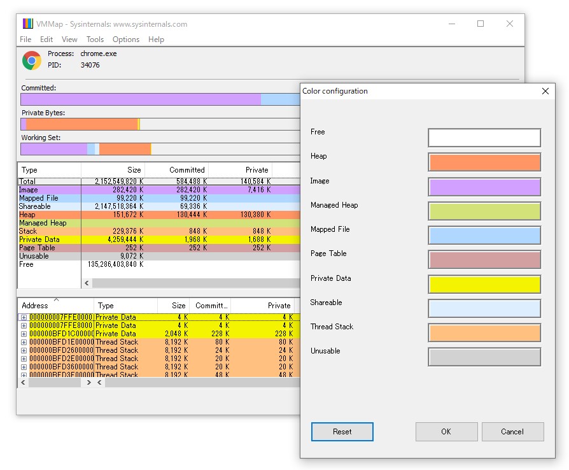Expand the 000000BFD1E00000 Thread Stack entry
The height and width of the screenshot is (470, 569).
click(x=23, y=341)
